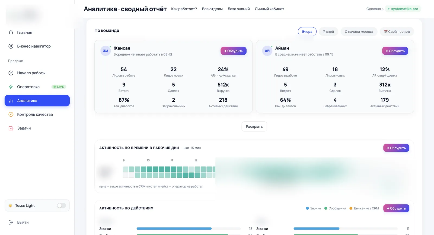Image resolution: width=434 pixels, height=235 pixels.
Task: Click the Задачи checkbox icon
Action: pyautogui.click(x=11, y=128)
